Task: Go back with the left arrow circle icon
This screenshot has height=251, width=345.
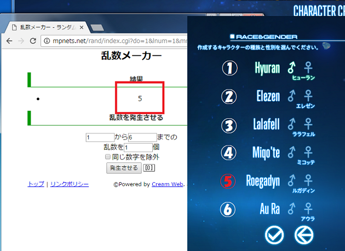Action: [x=304, y=235]
